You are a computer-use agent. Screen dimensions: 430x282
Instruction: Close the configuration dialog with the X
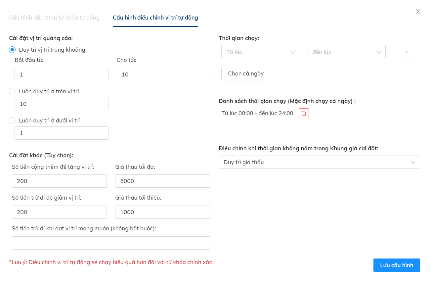(418, 11)
